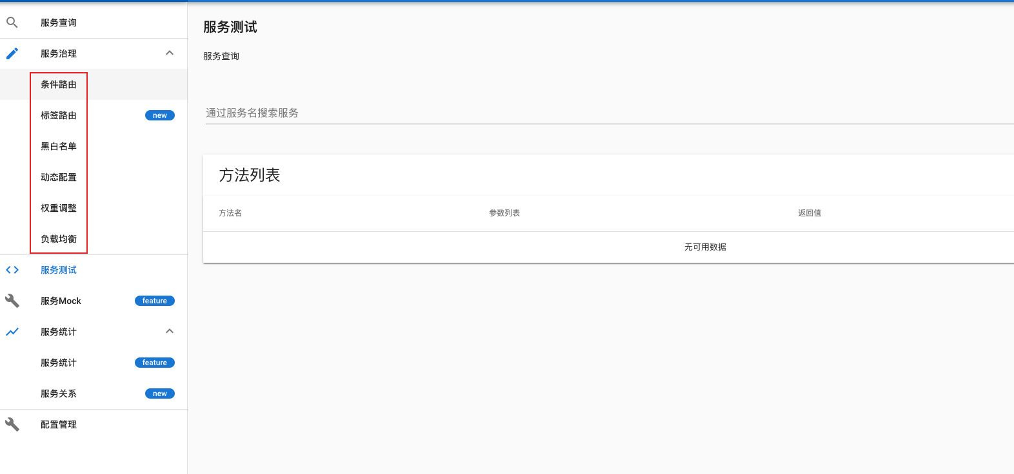Select 黑白名单 in the sidebar

(59, 146)
